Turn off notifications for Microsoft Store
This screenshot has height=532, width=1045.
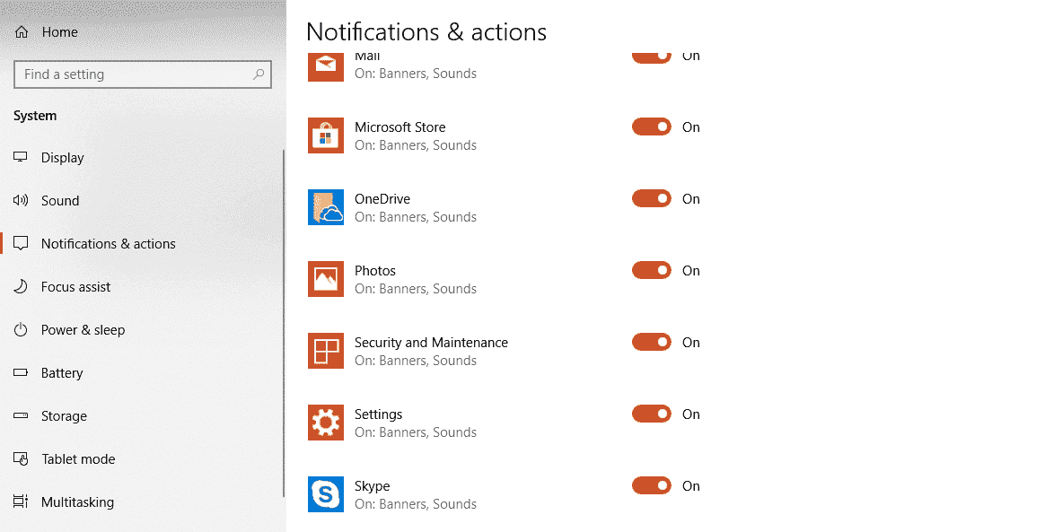(651, 126)
